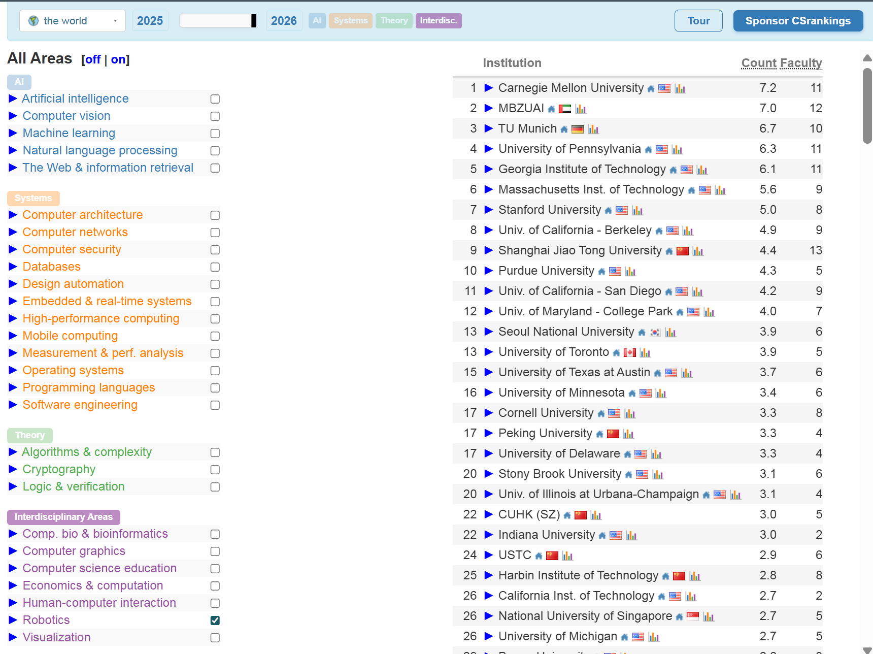Viewport: 873px width, 654px height.
Task: Open TU Munich's bar chart icon
Action: pyautogui.click(x=593, y=129)
